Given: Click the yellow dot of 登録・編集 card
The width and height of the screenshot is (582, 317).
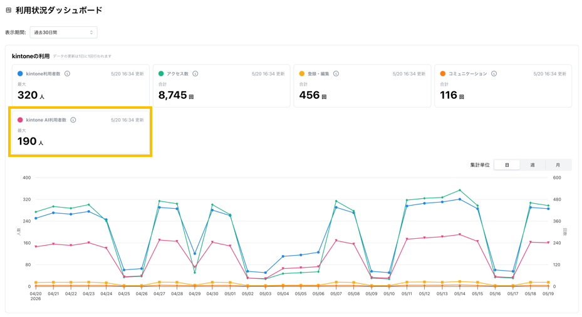Looking at the screenshot, I should 302,74.
